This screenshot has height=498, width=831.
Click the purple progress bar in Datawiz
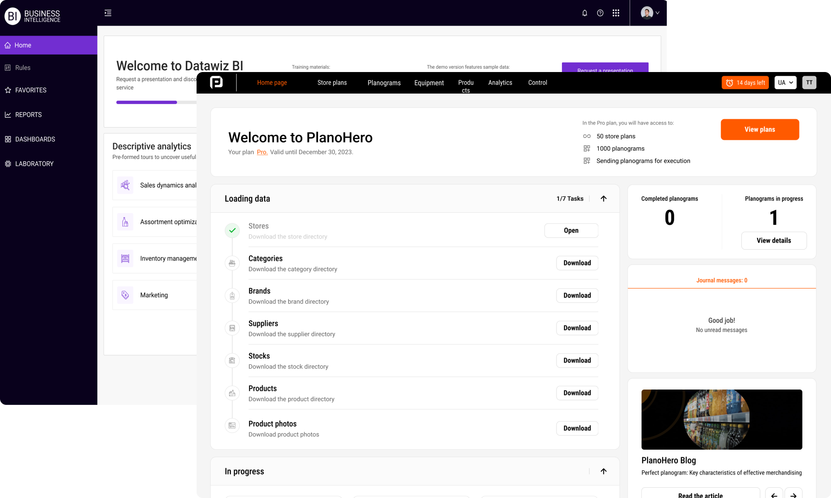point(146,102)
